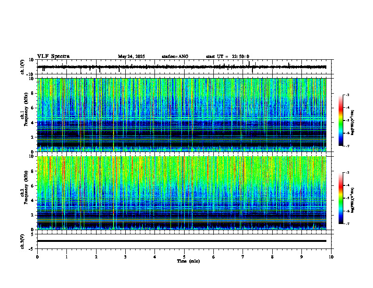Click the "-3" label on ch.1 color bar
The image size is (373, 288).
348,95
